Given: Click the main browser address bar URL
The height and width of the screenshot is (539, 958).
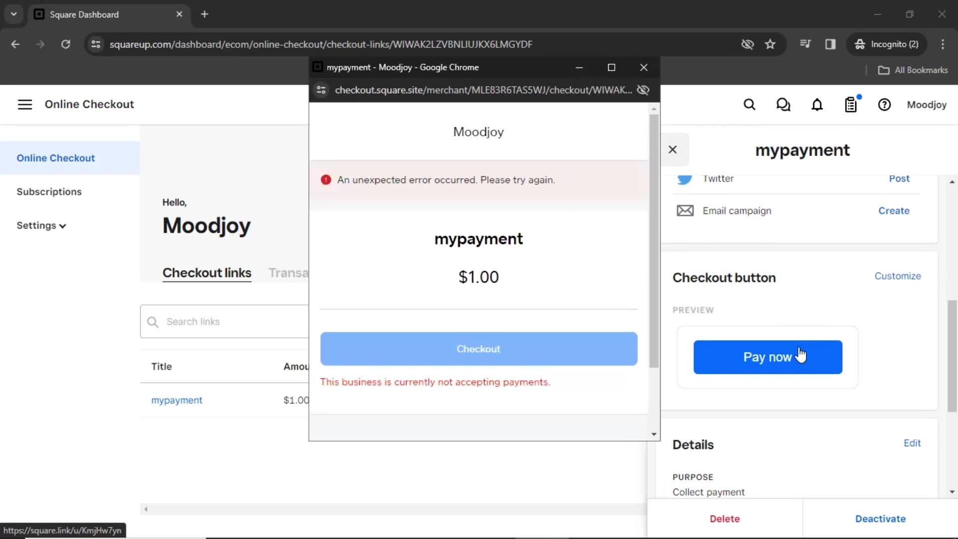Looking at the screenshot, I should (x=321, y=44).
